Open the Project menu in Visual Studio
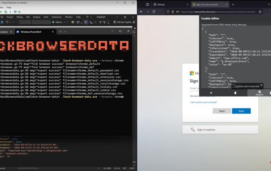The image size is (271, 171). [x=10, y=17]
